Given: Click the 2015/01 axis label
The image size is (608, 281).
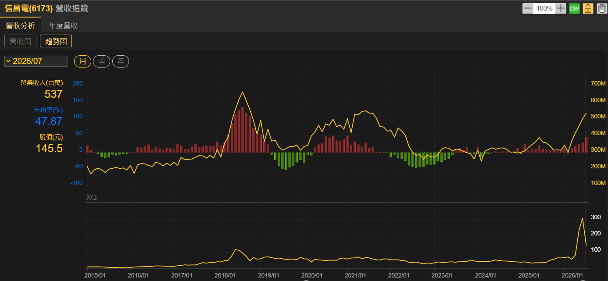Looking at the screenshot, I should pos(95,275).
